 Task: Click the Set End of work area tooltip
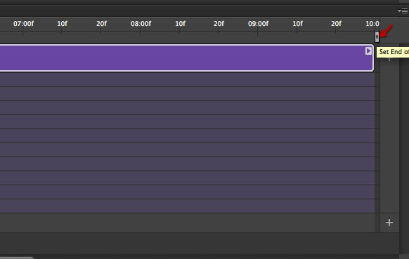[393, 52]
